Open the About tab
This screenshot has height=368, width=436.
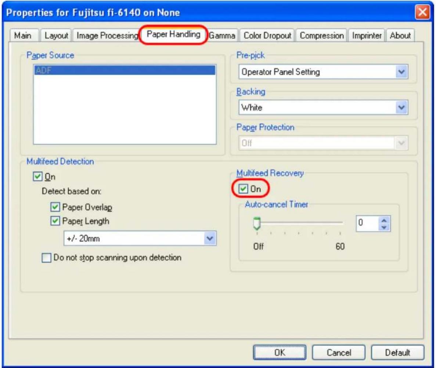(x=400, y=36)
